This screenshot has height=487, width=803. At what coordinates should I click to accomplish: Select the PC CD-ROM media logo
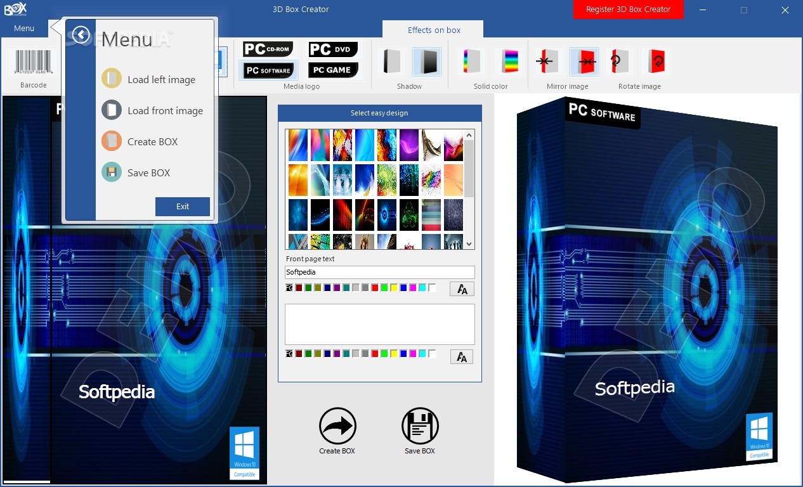pos(268,49)
